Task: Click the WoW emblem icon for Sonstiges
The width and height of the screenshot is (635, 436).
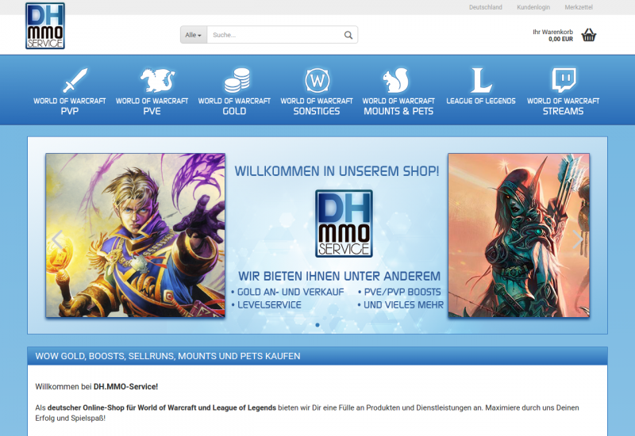Action: 317,80
